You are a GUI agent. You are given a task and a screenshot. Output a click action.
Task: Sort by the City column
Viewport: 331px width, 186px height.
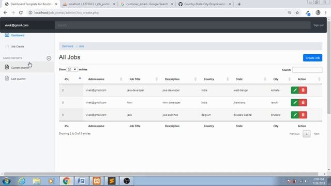click(280, 79)
